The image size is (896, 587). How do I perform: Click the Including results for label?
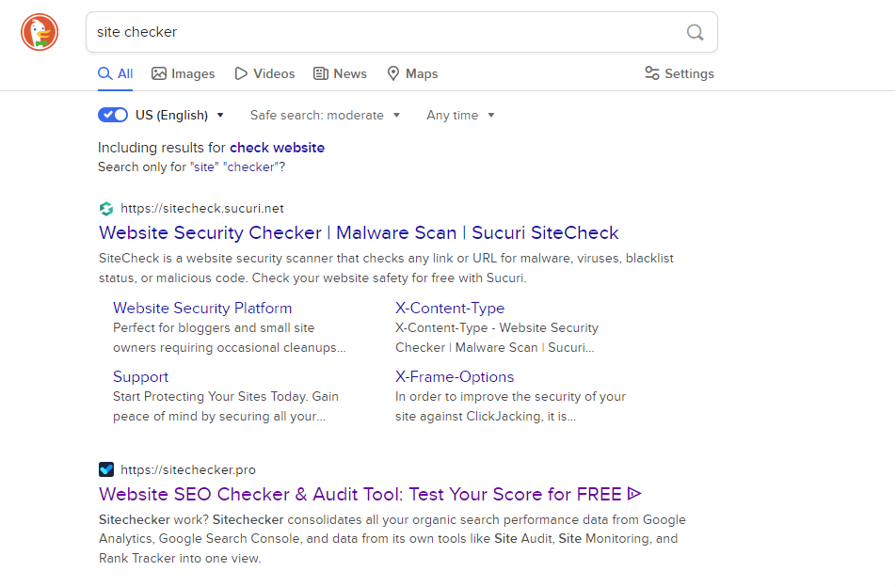(162, 148)
